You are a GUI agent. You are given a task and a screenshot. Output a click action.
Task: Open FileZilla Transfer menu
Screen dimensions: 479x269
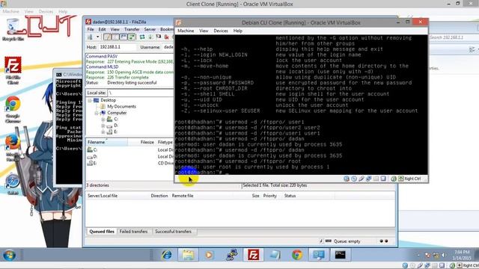132,29
